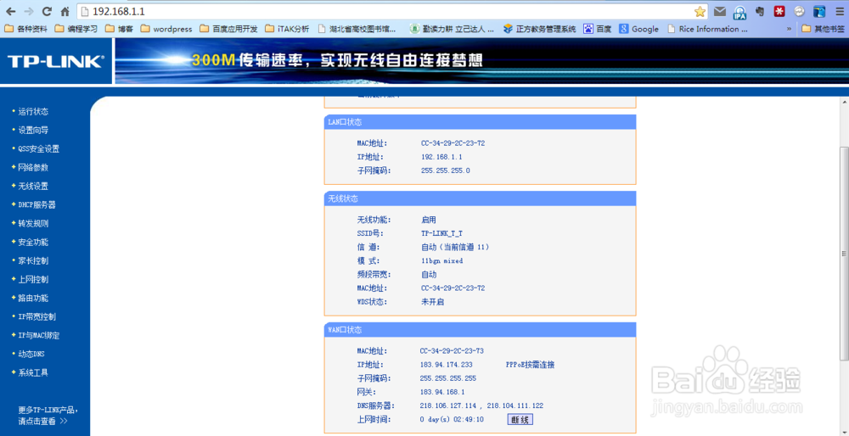
Task: Open the 设置向导 page
Action: tap(33, 131)
